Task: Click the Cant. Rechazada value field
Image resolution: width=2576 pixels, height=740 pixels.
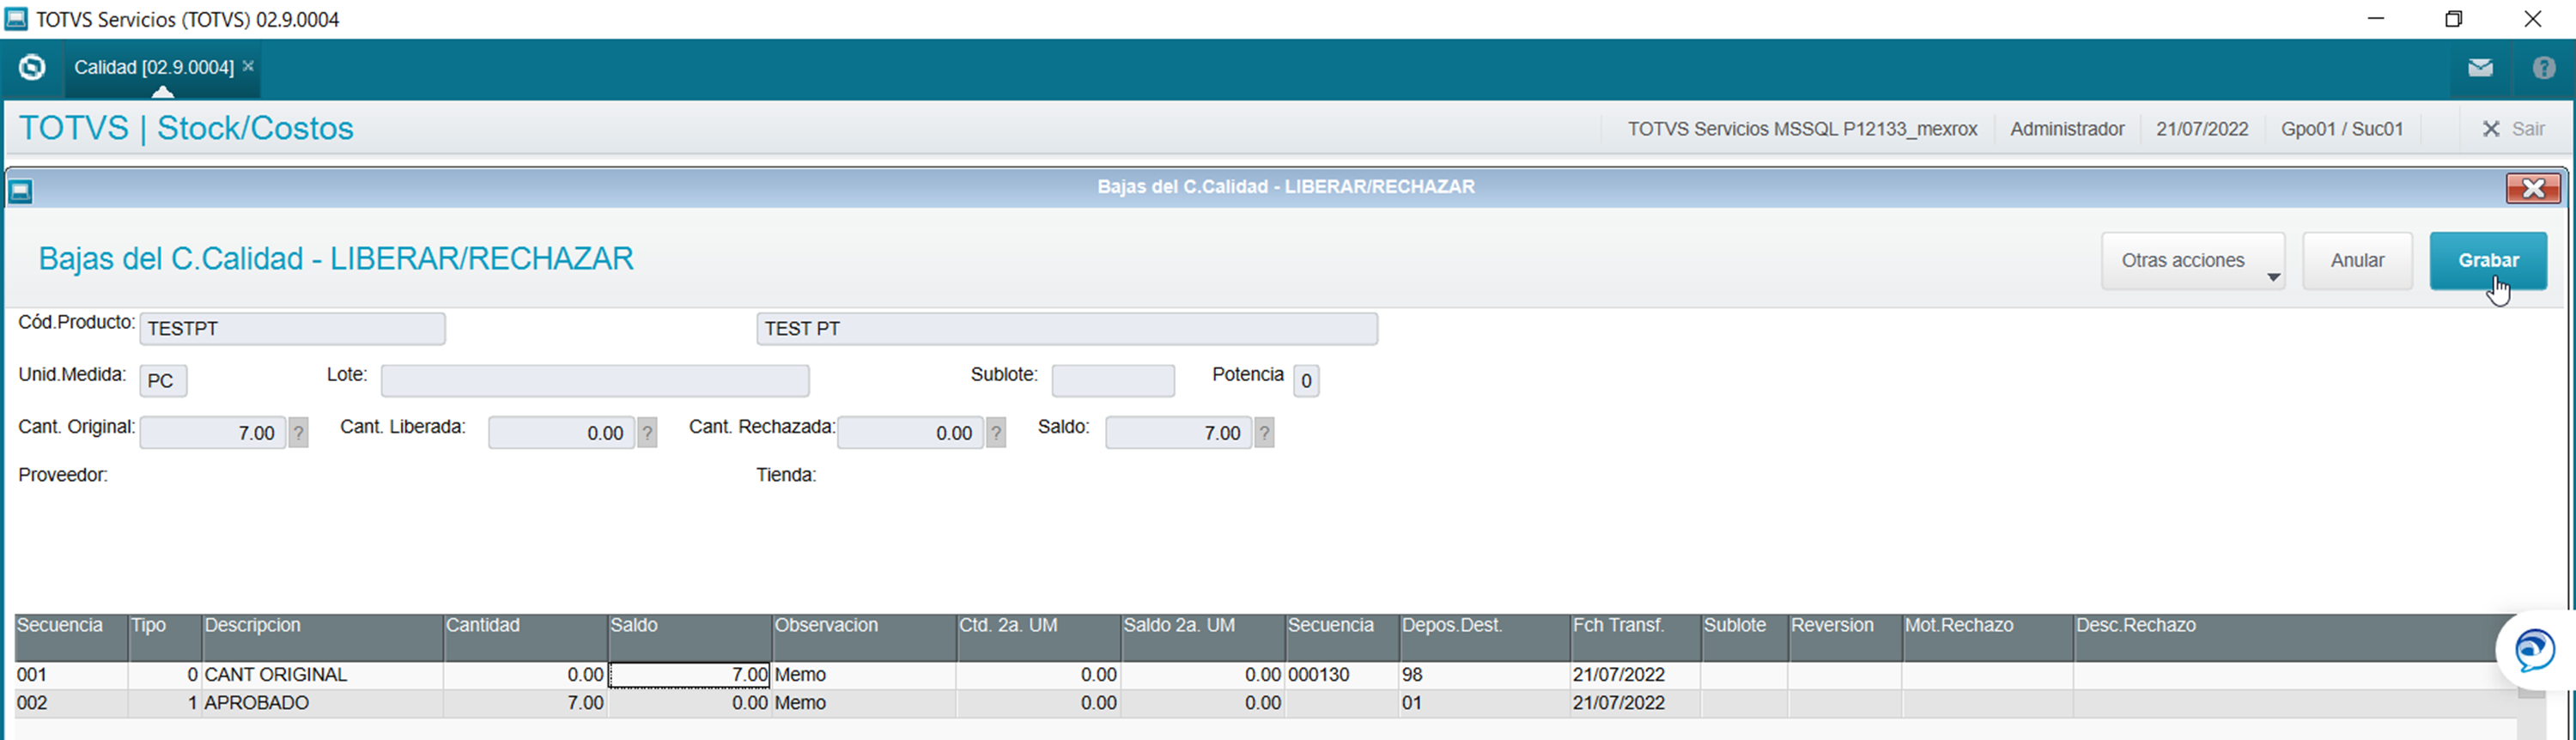Action: pos(910,433)
